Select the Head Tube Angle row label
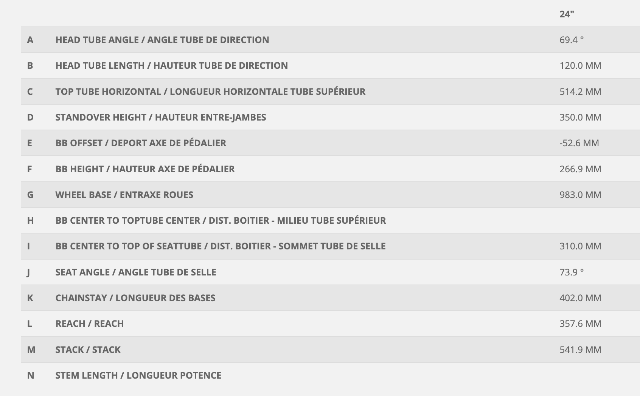The width and height of the screenshot is (640, 396). (162, 40)
